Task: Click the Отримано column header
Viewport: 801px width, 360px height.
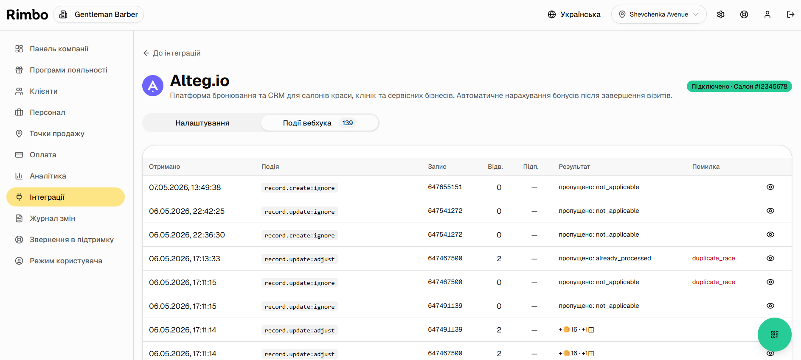Action: click(165, 167)
